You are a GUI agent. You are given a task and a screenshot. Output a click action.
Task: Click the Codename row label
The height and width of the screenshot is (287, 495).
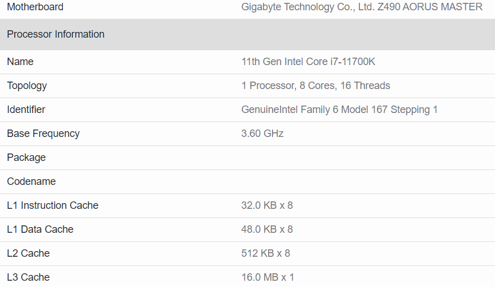(x=31, y=181)
